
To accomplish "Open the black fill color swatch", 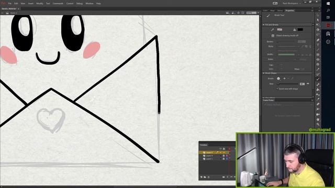I will pyautogui.click(x=300, y=30).
